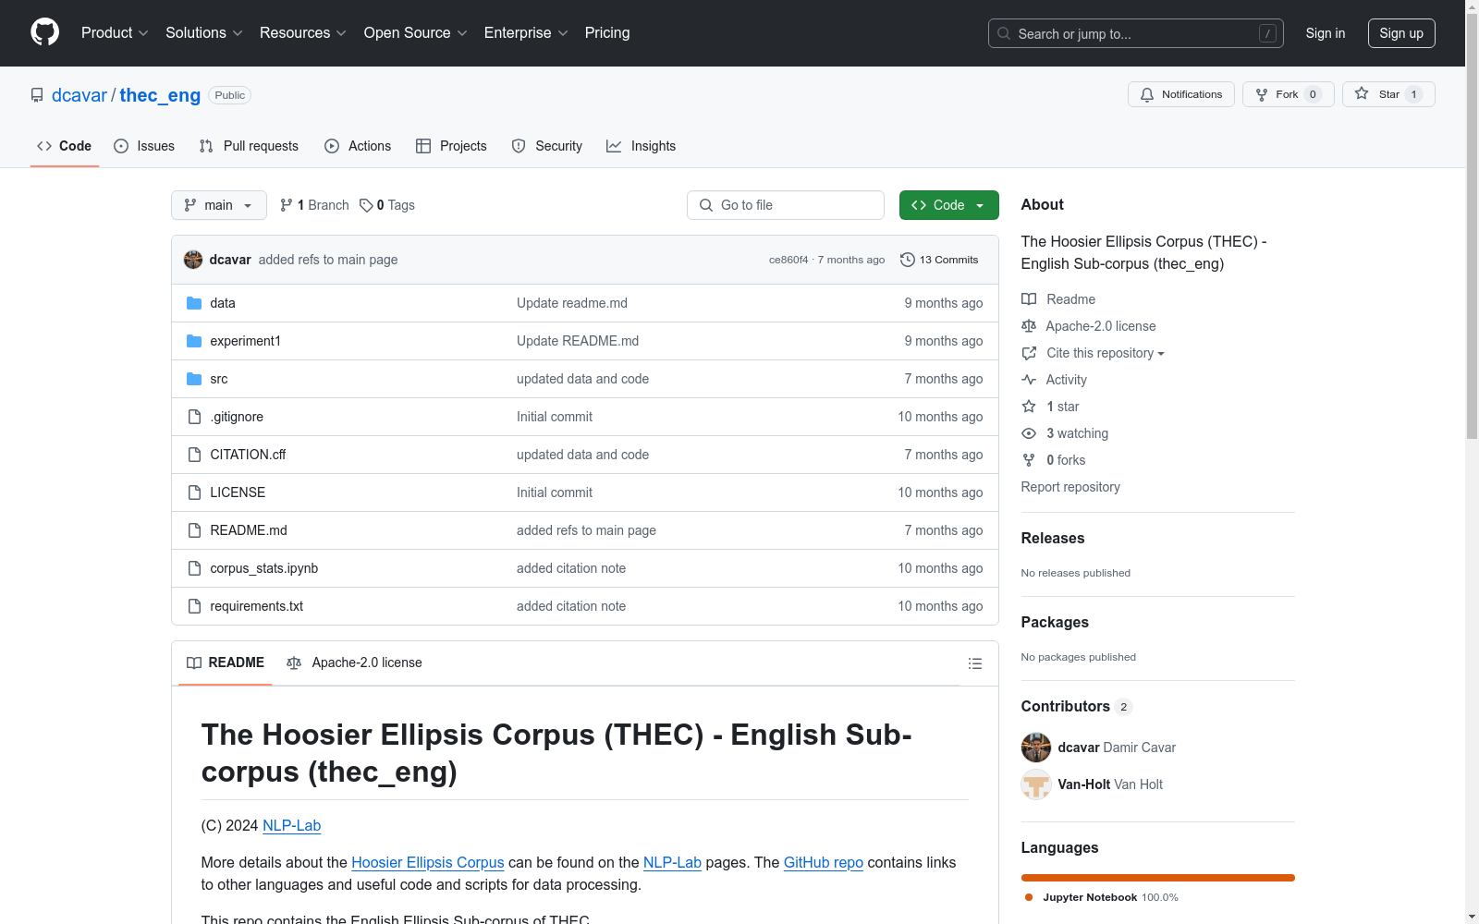
Task: Click the tag icon beside 0 Tags
Action: coord(366,205)
